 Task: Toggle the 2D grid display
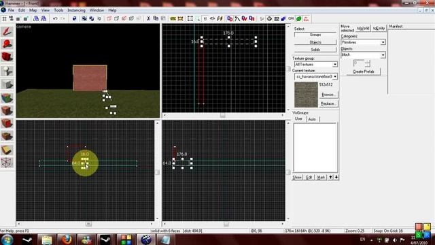point(5,18)
